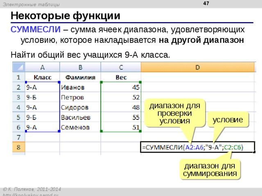Click the empty cell A8
The image size is (262, 196).
(x=42, y=147)
